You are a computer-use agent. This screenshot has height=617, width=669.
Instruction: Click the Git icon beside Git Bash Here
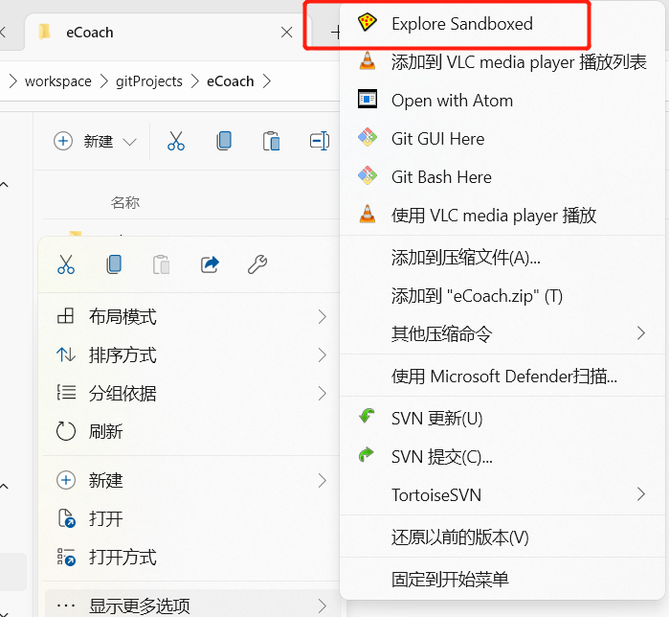click(368, 175)
